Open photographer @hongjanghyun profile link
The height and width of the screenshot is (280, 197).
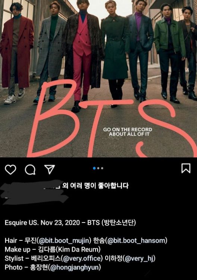[x=74, y=267]
